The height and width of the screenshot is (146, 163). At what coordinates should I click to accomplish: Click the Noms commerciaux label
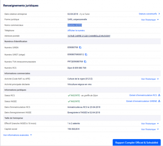pos(14,25)
